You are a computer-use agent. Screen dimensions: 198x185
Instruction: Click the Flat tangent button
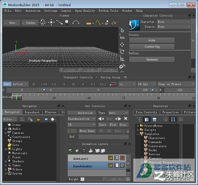[x=113, y=125]
